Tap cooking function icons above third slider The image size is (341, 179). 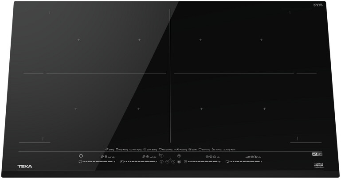211,156
